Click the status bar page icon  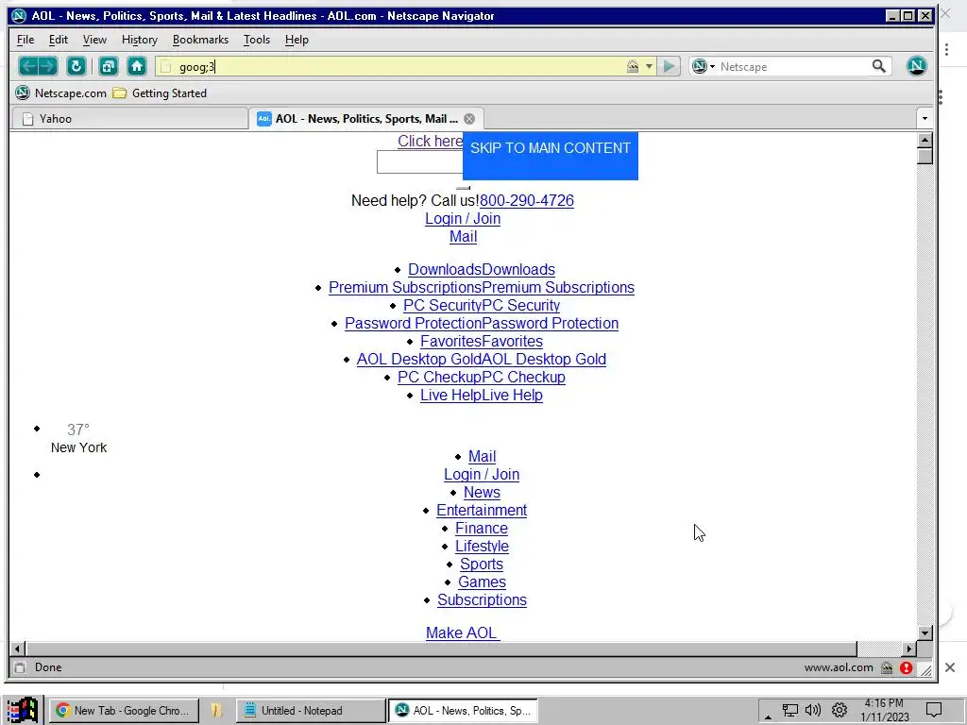tap(20, 667)
